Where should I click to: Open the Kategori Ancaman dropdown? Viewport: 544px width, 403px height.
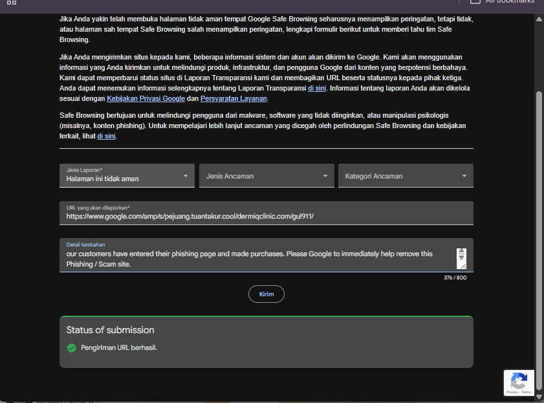point(406,175)
